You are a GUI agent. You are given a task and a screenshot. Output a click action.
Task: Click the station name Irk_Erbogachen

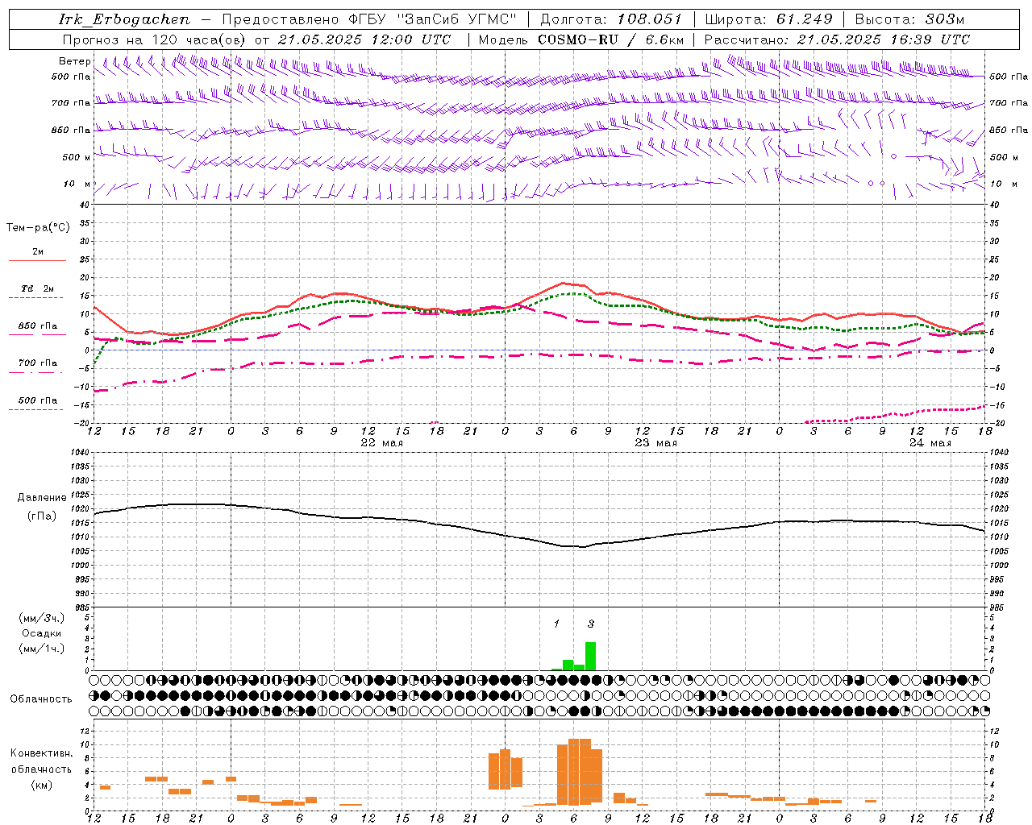(125, 19)
